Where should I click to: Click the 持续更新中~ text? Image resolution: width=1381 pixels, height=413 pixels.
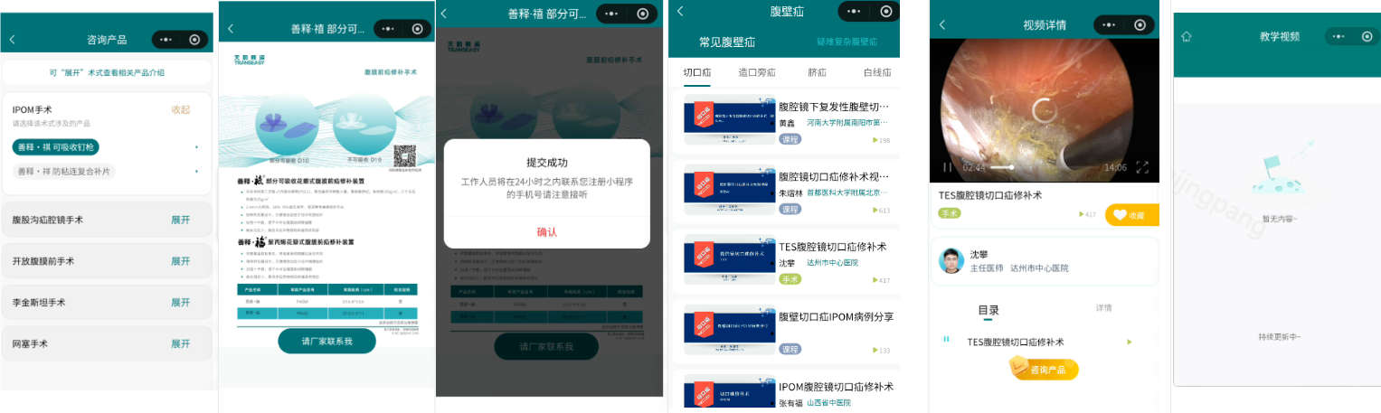pyautogui.click(x=1279, y=337)
